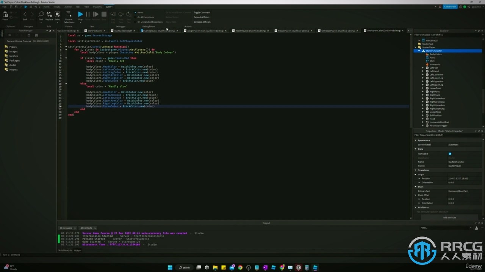Click the taskbar Search box
Image resolution: width=485 pixels, height=272 pixels.
pyautogui.click(x=185, y=267)
